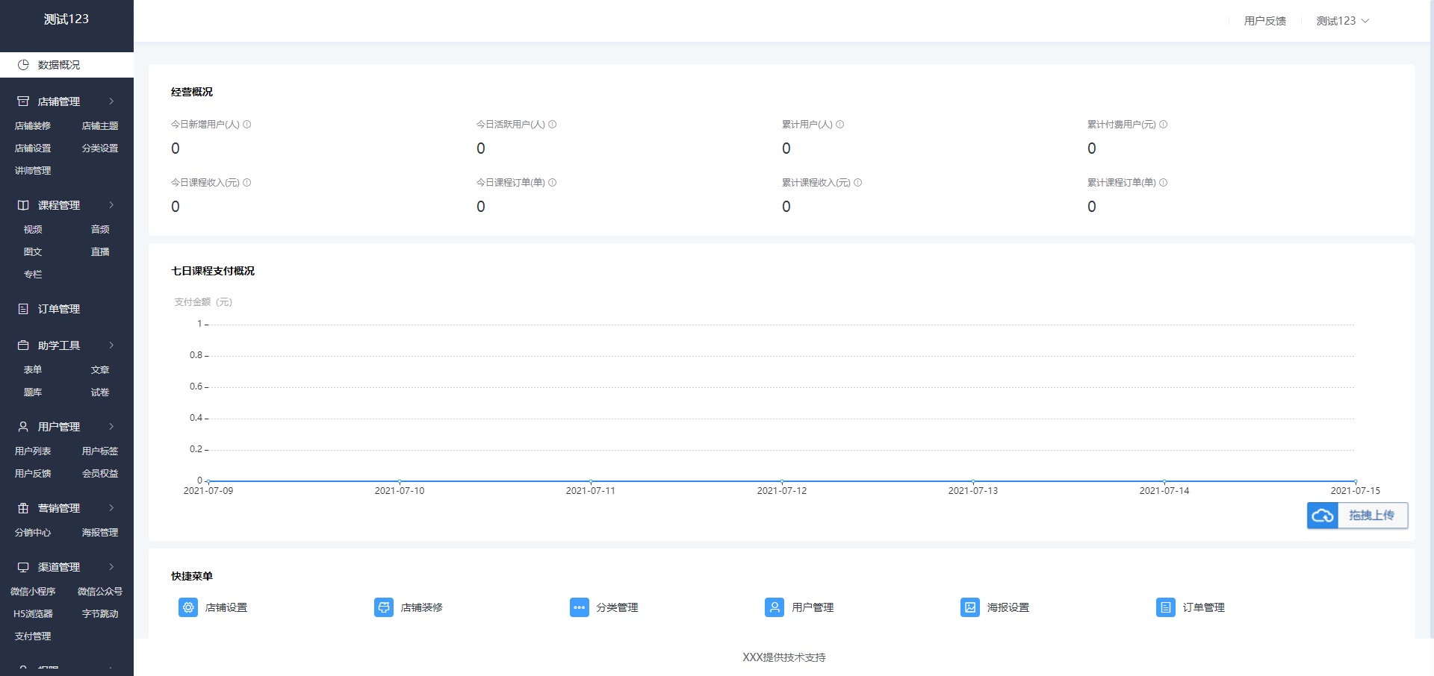The image size is (1434, 676).
Task: Click the 用户管理 person icon
Action: (x=23, y=427)
